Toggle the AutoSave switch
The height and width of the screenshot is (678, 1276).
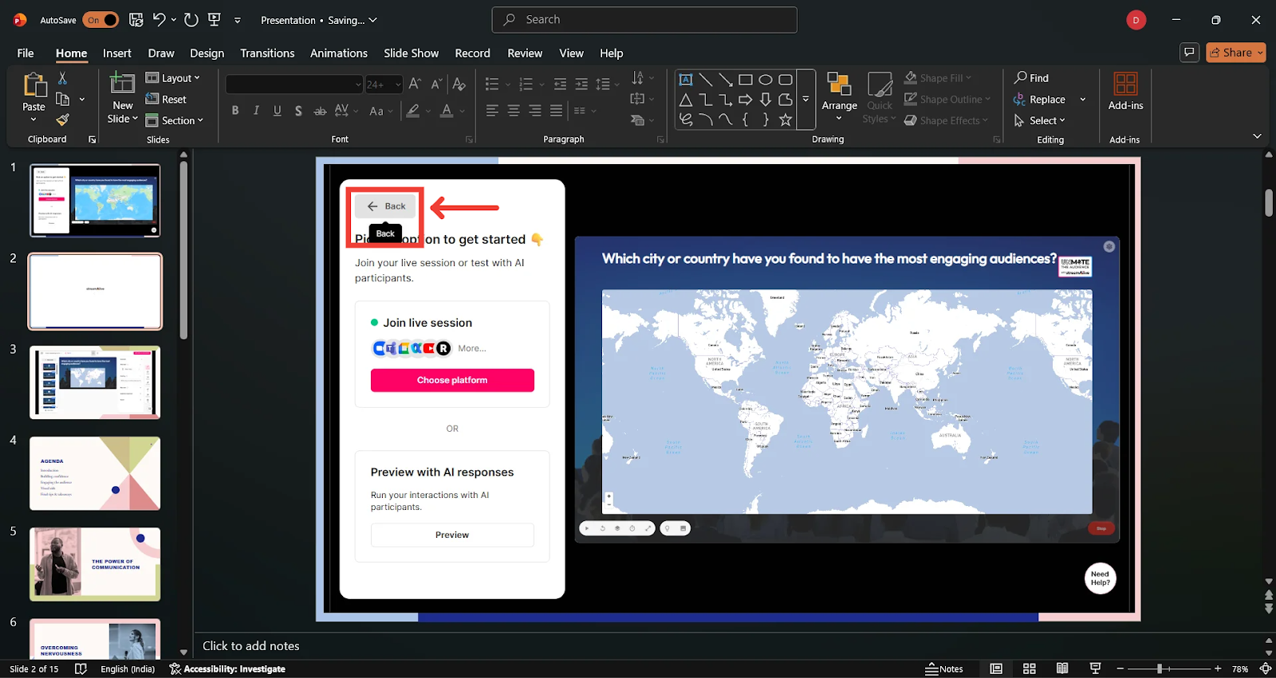point(100,20)
